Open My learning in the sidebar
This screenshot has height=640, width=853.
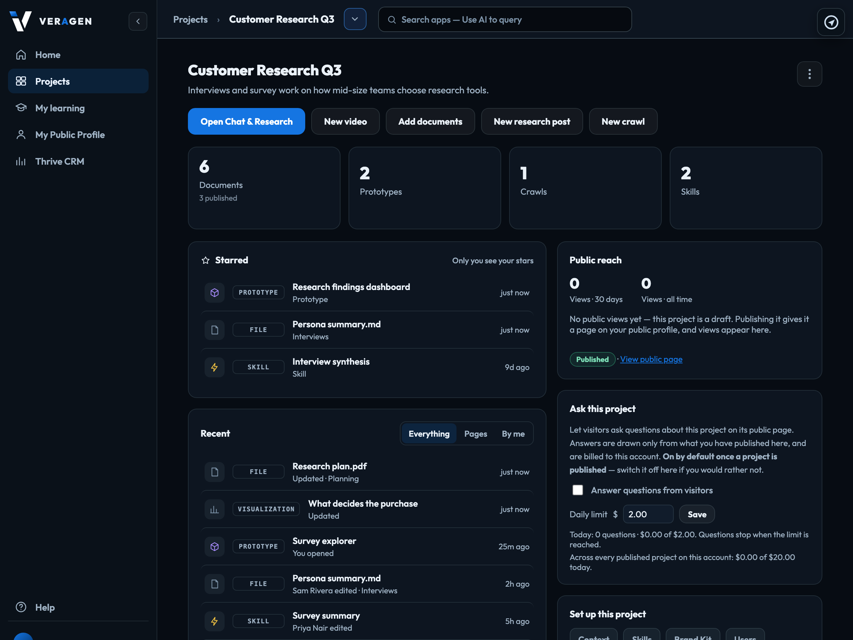(78, 108)
